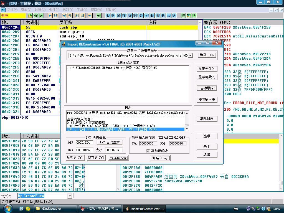Click the 加载树文件 button
This screenshot has width=284, height=213.
tap(75, 158)
